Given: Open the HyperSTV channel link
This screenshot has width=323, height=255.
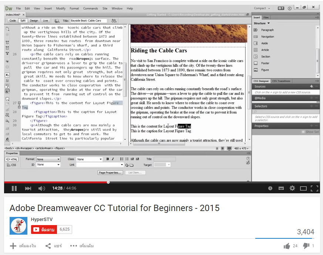Looking at the screenshot, I should pos(42,220).
